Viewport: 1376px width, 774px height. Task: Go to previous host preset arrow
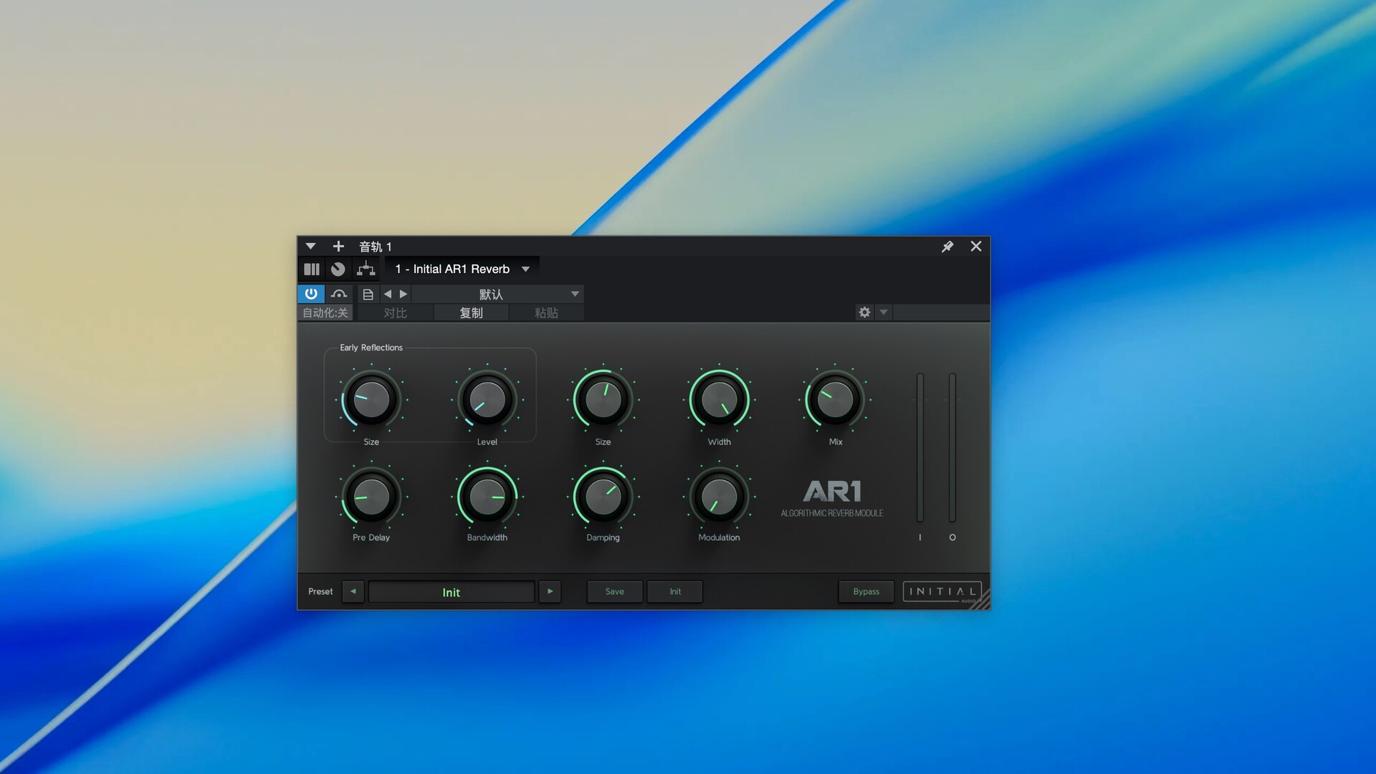388,294
